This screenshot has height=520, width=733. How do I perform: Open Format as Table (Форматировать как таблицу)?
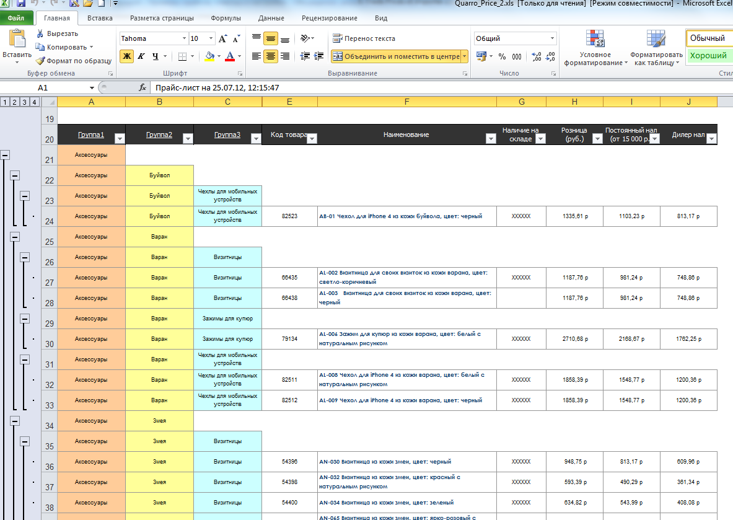tap(656, 48)
